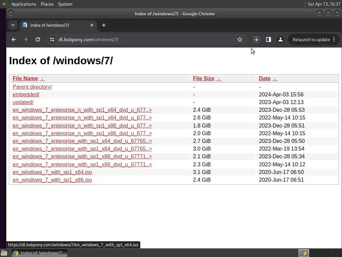Open the Applications menu

24,4
